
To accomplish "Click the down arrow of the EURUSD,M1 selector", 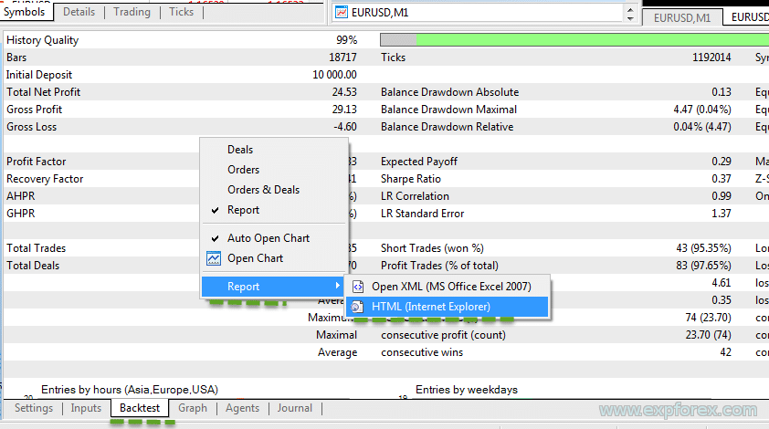I will tap(630, 18).
